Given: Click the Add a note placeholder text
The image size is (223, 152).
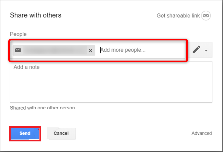Looking at the screenshot, I should coord(26,67).
